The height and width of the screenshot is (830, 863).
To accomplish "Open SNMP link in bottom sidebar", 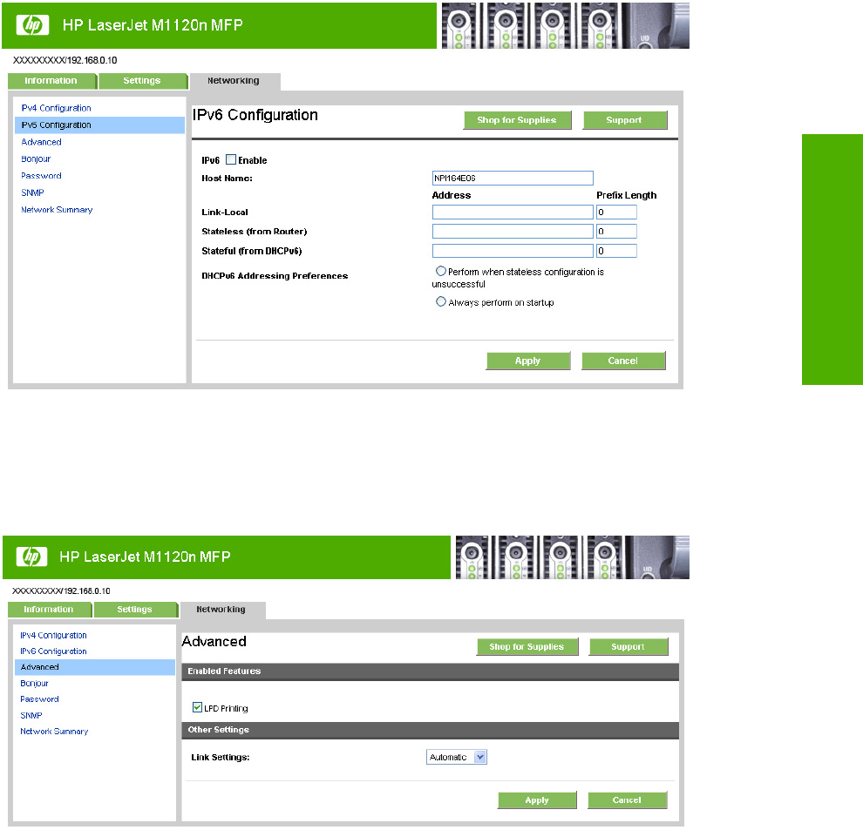I will 31,716.
